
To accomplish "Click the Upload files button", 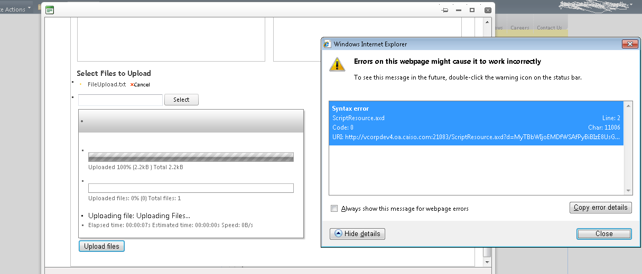I will click(x=101, y=246).
